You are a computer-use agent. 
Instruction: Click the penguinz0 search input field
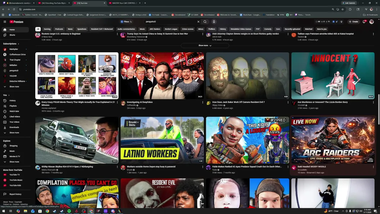(171, 22)
